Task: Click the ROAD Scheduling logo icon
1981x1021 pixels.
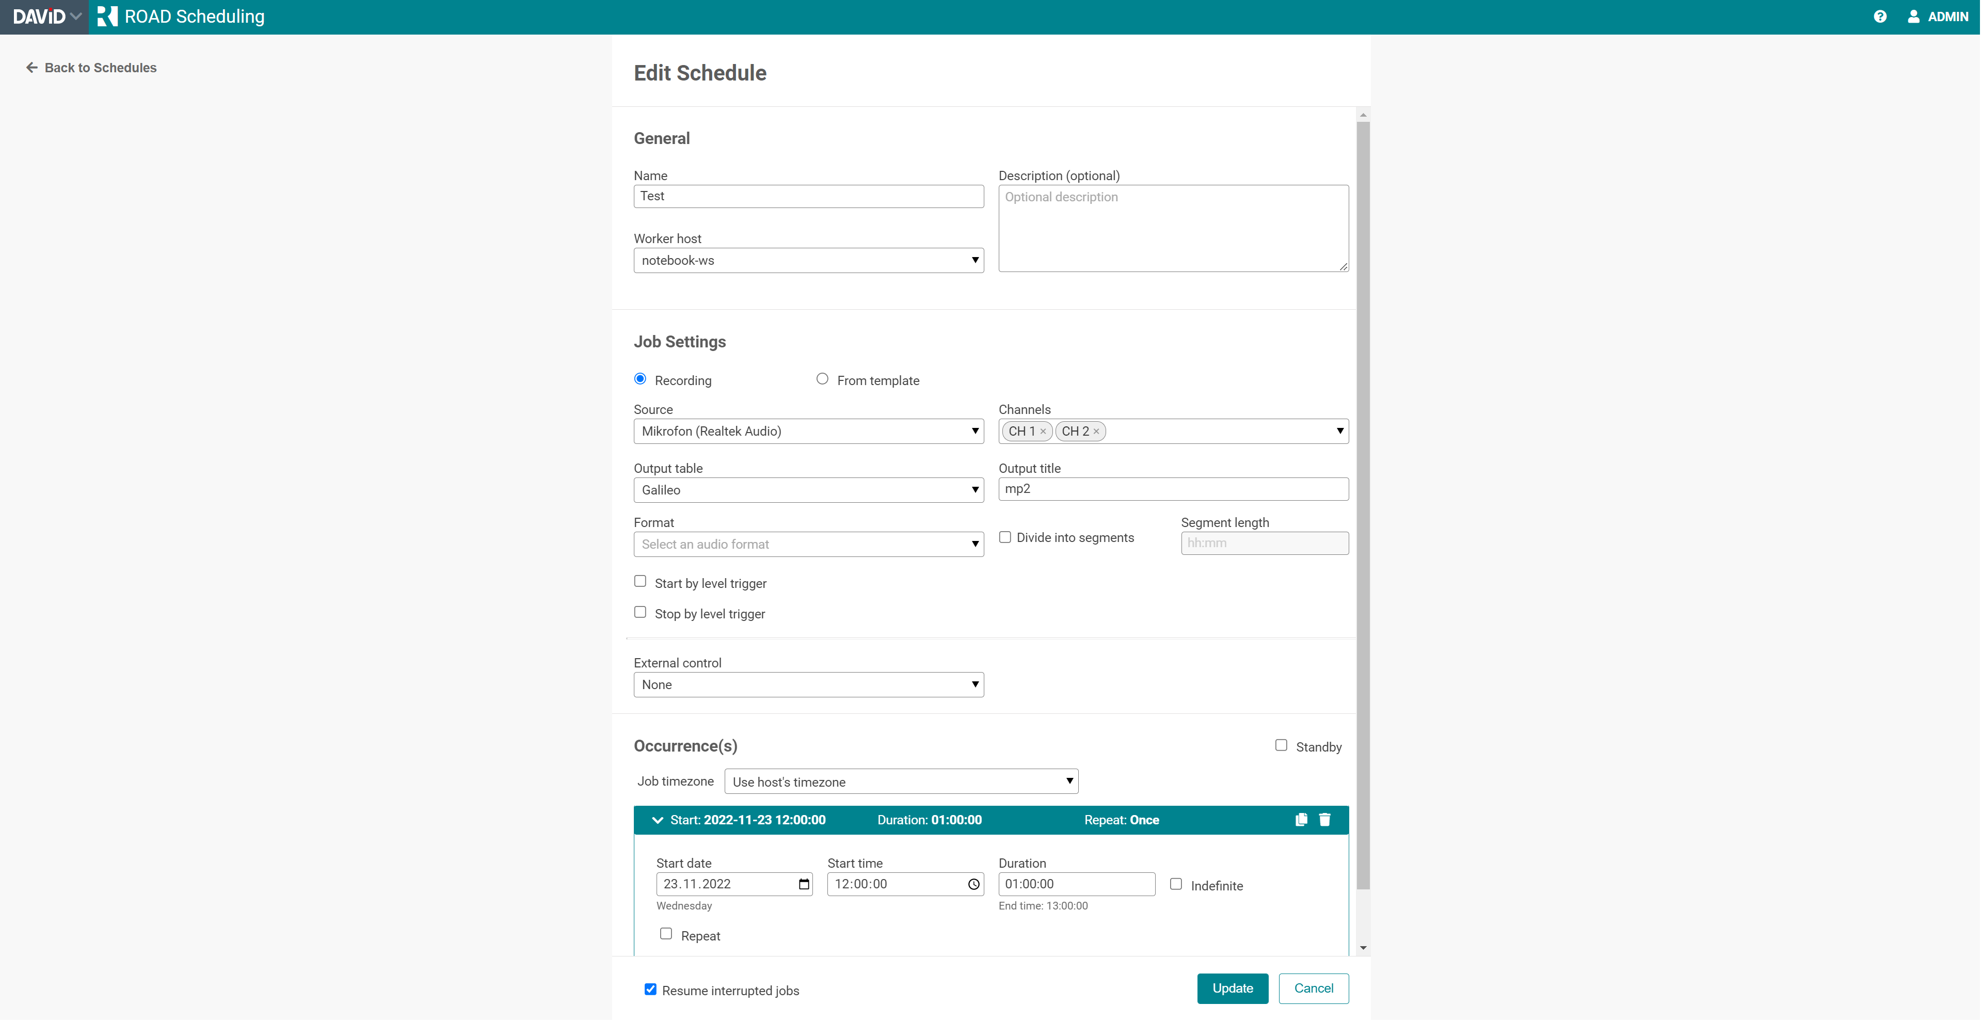Action: [x=108, y=16]
